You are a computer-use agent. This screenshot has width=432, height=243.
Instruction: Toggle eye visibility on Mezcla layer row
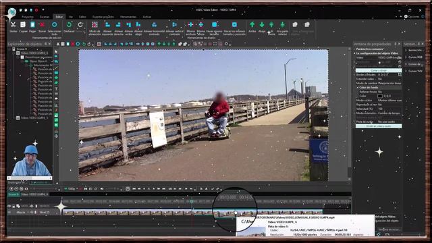(x=9, y=213)
